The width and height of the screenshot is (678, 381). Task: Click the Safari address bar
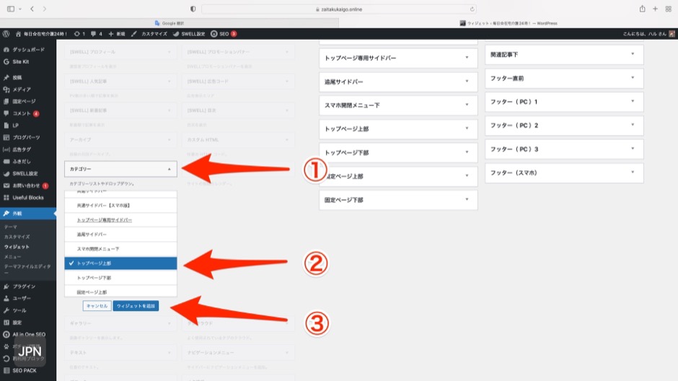pos(339,9)
